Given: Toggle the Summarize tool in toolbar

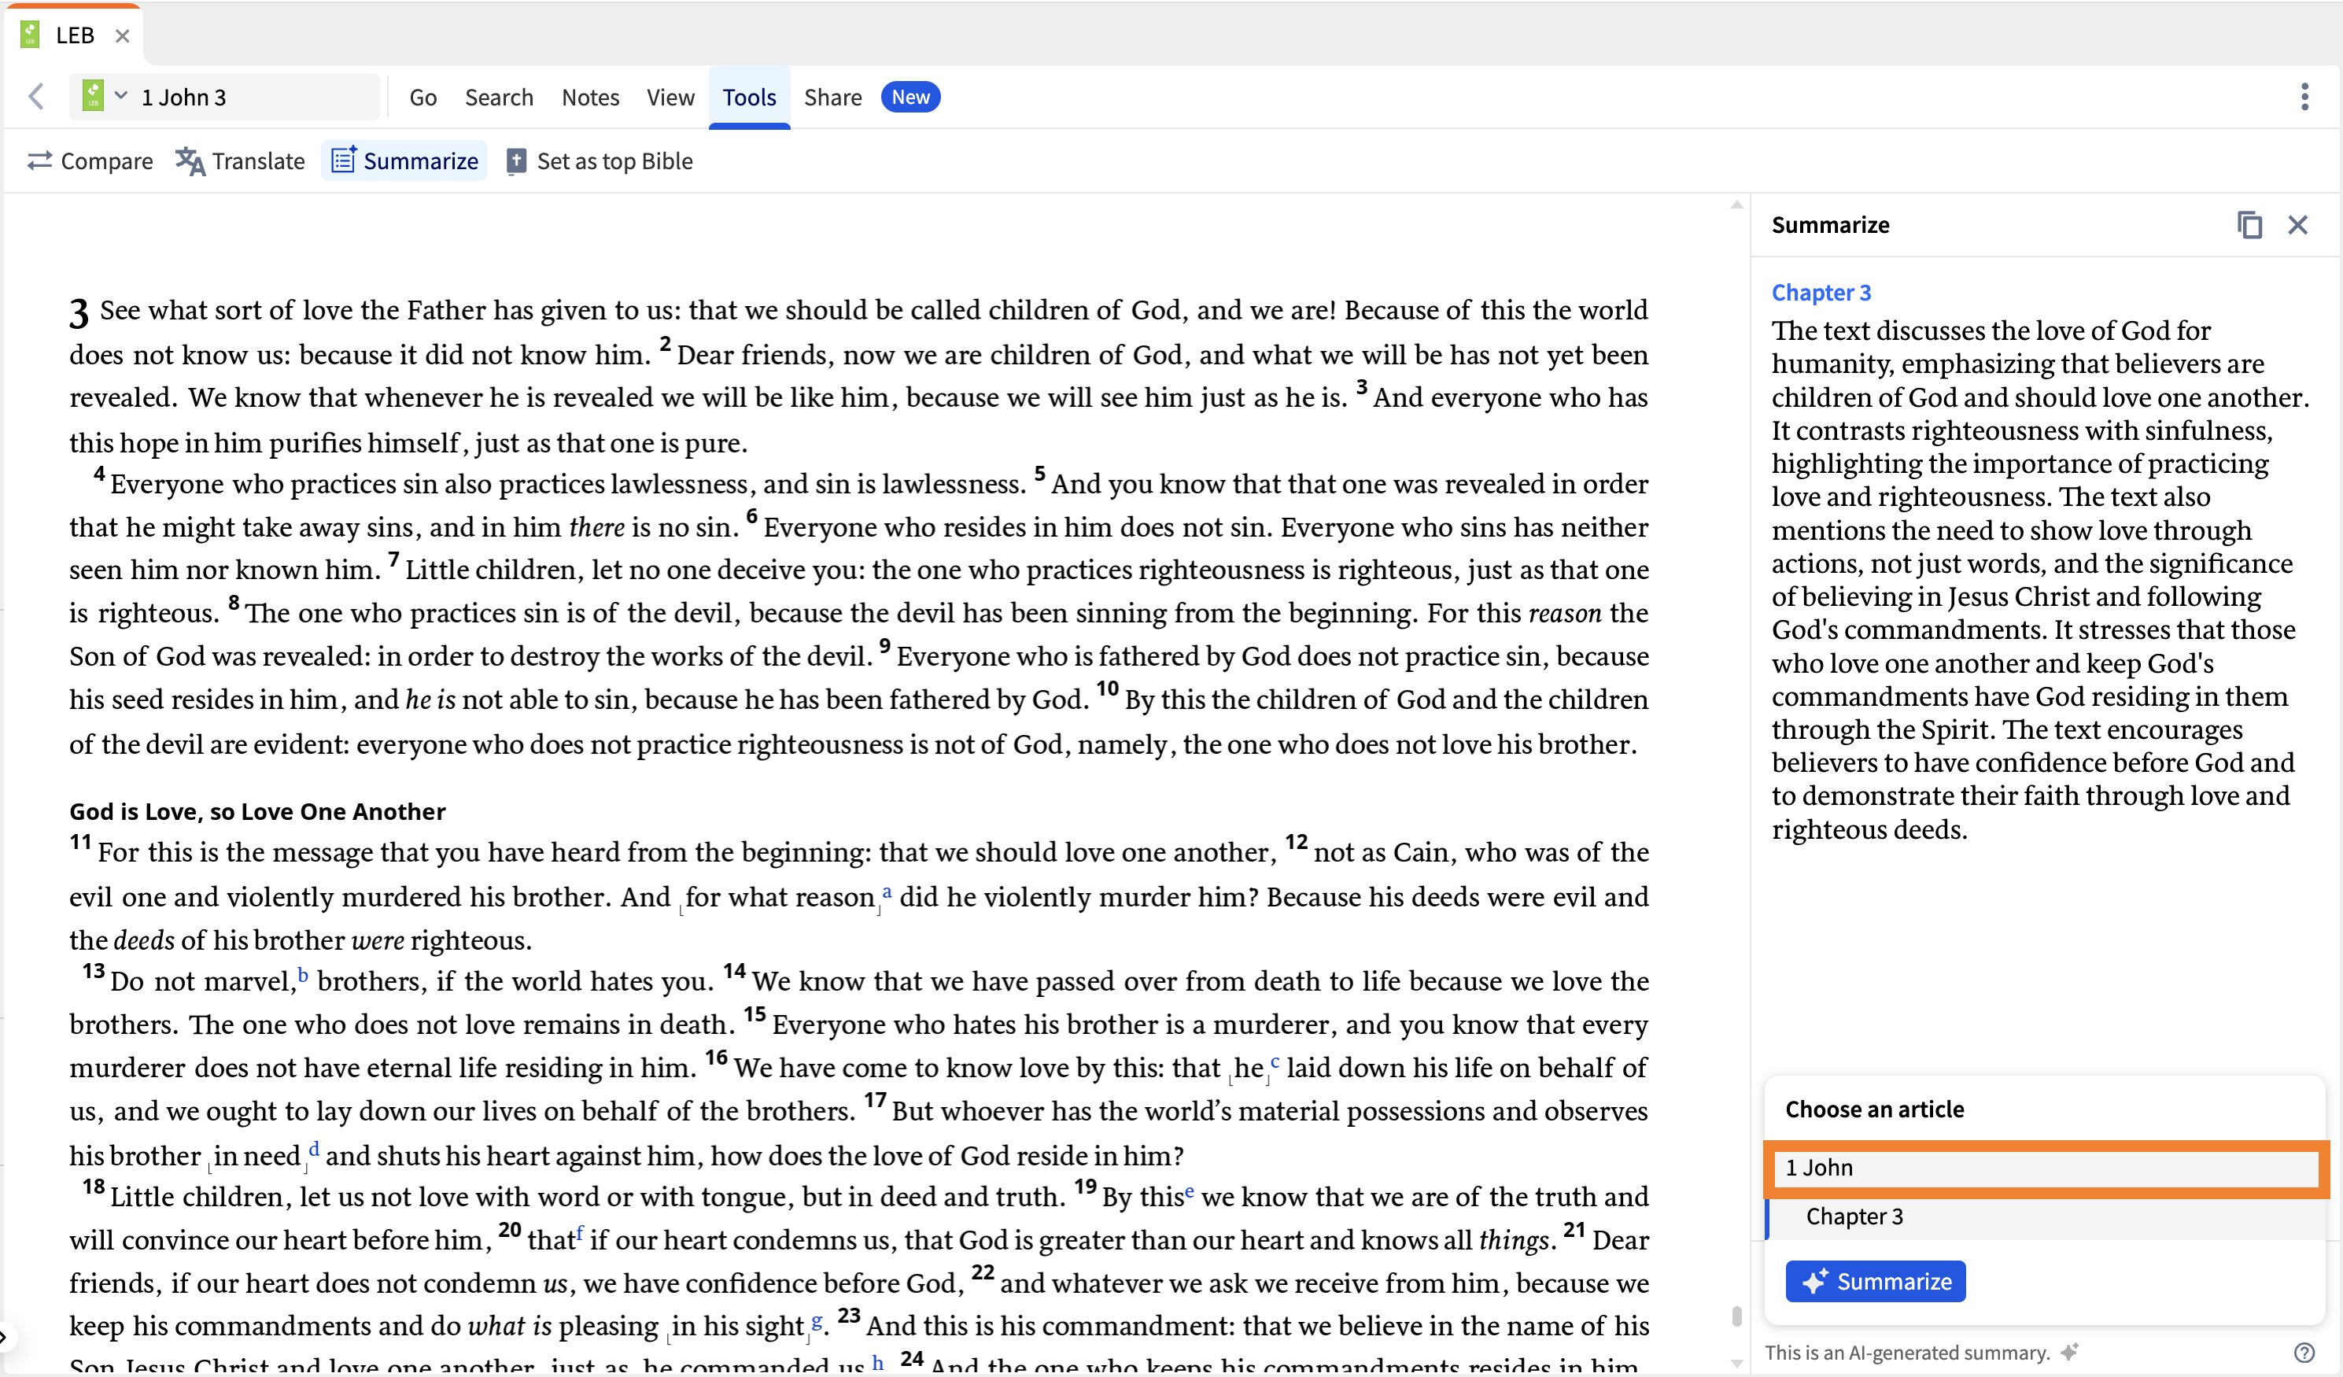Looking at the screenshot, I should pos(404,161).
